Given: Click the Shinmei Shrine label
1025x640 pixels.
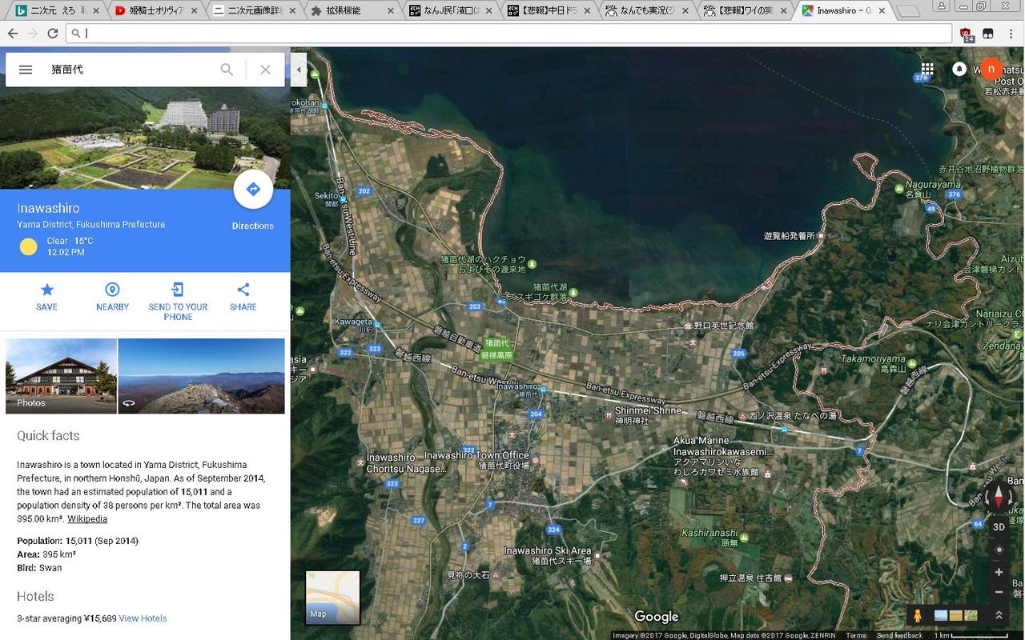Looking at the screenshot, I should (648, 410).
